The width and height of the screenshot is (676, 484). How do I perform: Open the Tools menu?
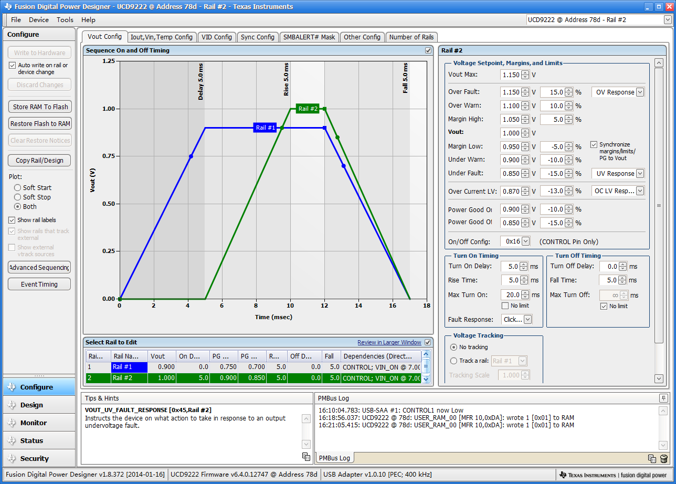click(x=65, y=20)
